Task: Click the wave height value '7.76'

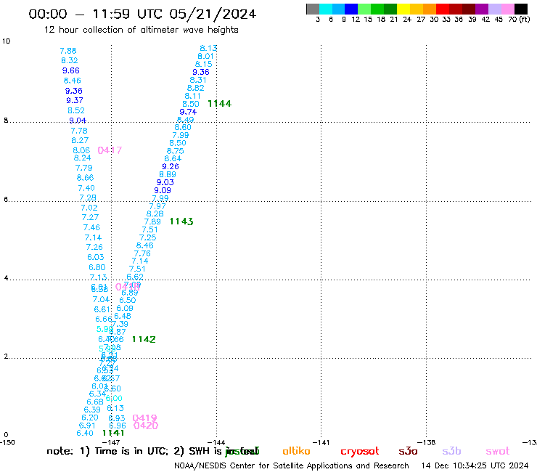Action: click(x=142, y=253)
